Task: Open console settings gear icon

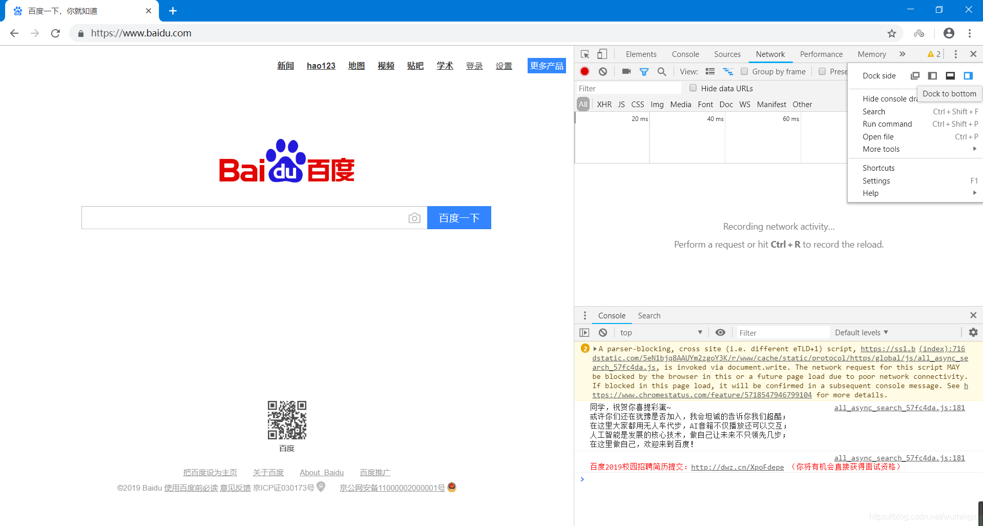Action: click(x=973, y=333)
